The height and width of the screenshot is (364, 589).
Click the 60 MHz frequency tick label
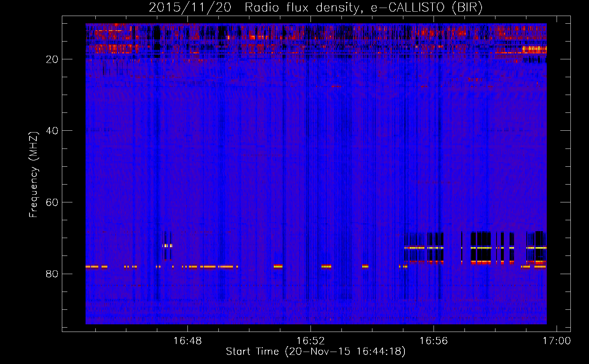pyautogui.click(x=52, y=202)
